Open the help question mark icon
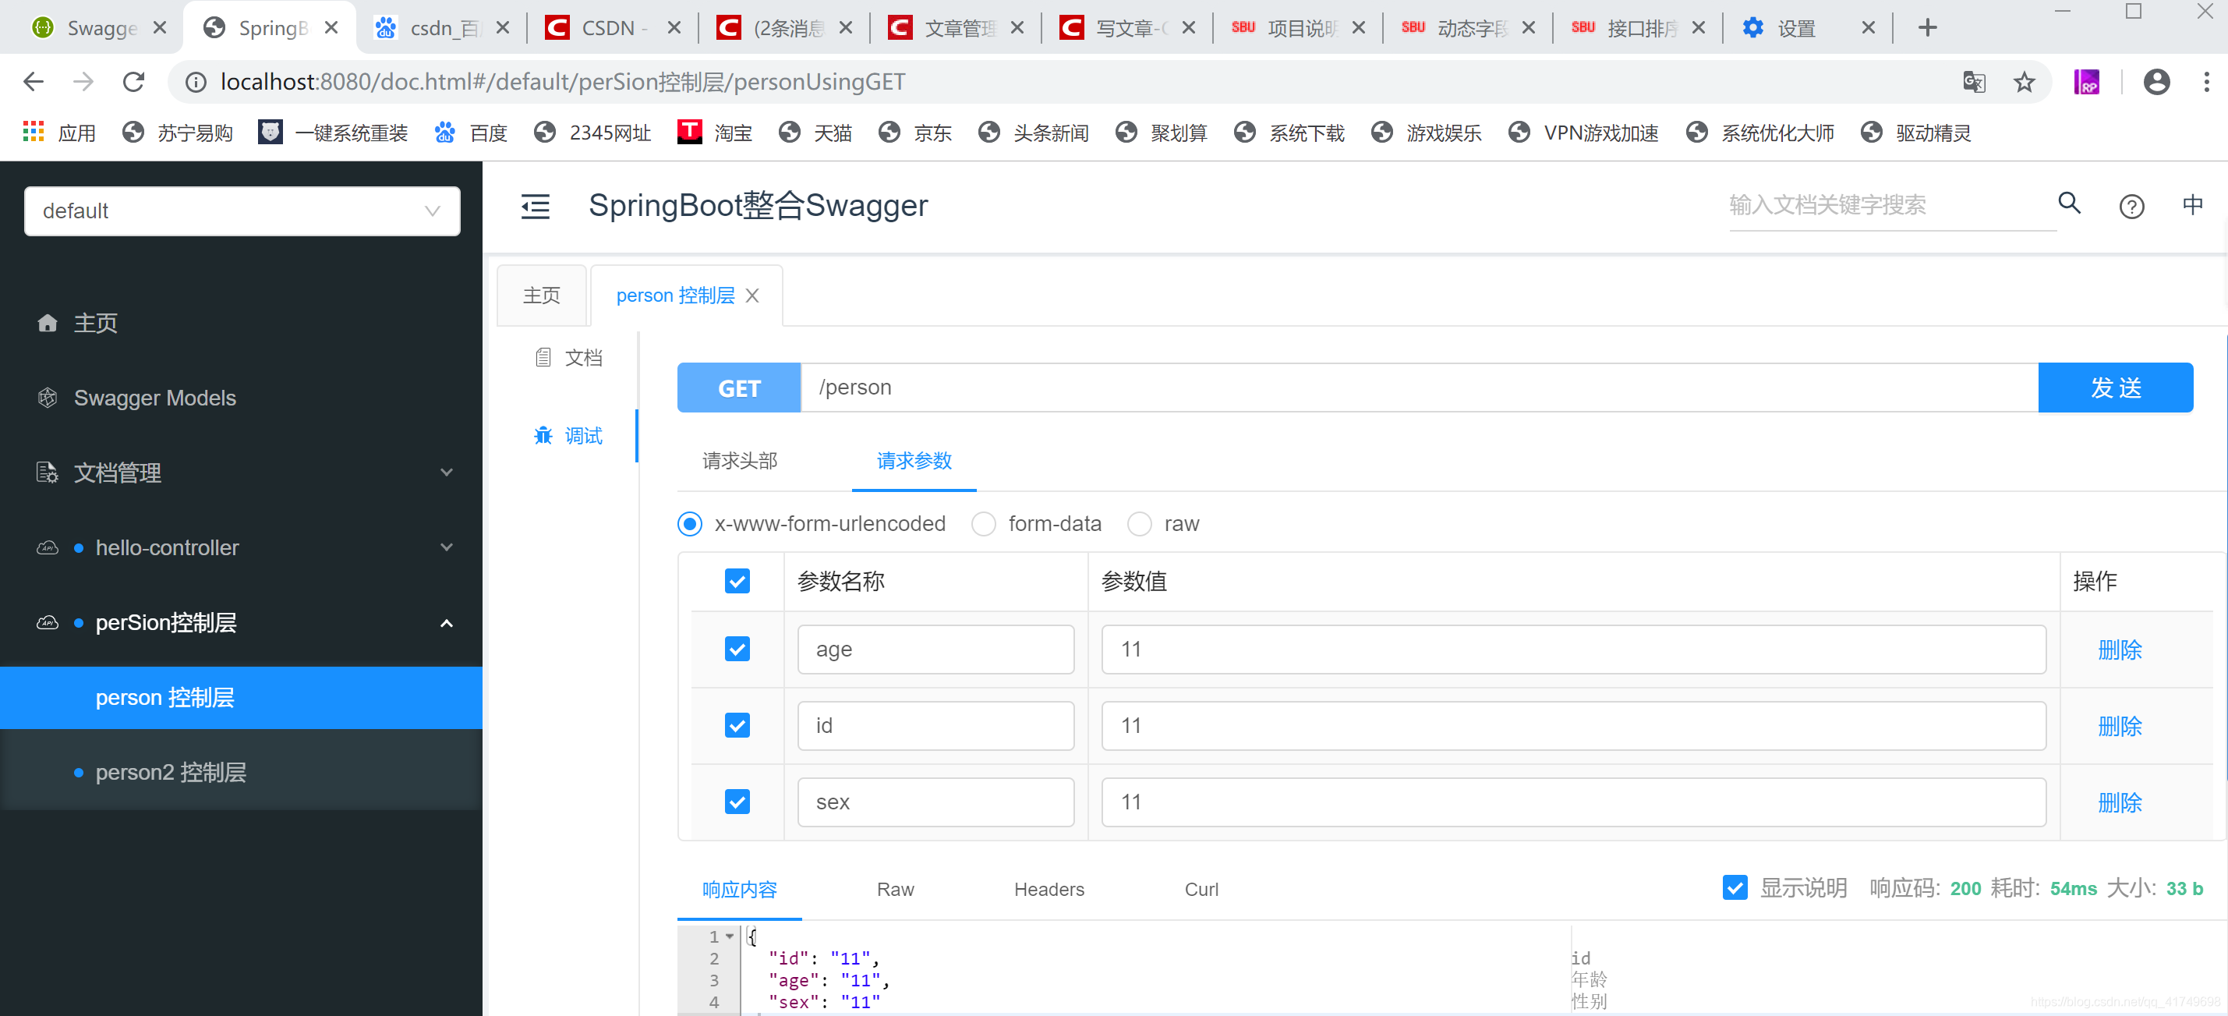The image size is (2228, 1016). point(2131,206)
